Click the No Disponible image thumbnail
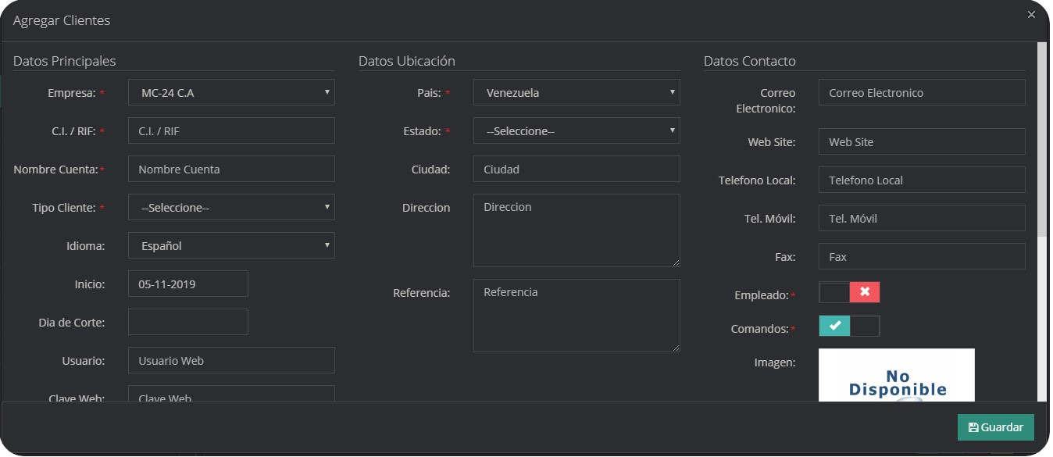The width and height of the screenshot is (1053, 457). click(x=897, y=376)
